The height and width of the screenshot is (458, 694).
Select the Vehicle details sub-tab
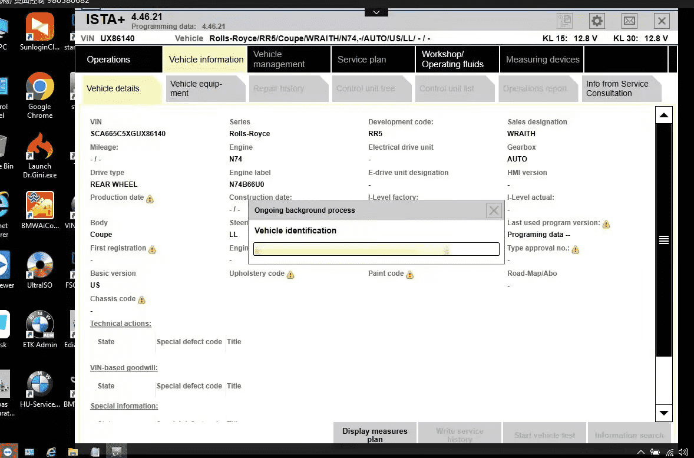122,88
